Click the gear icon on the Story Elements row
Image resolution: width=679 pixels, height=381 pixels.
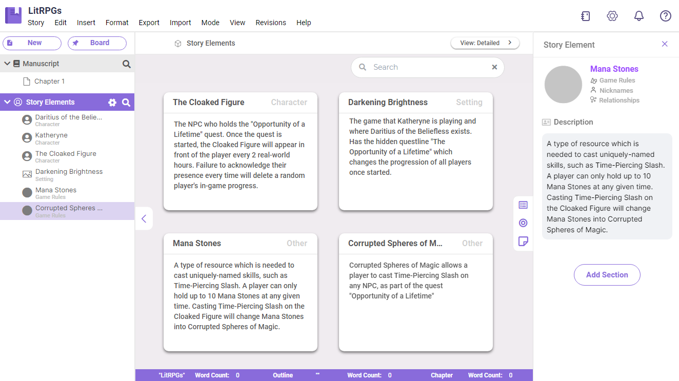coord(112,102)
